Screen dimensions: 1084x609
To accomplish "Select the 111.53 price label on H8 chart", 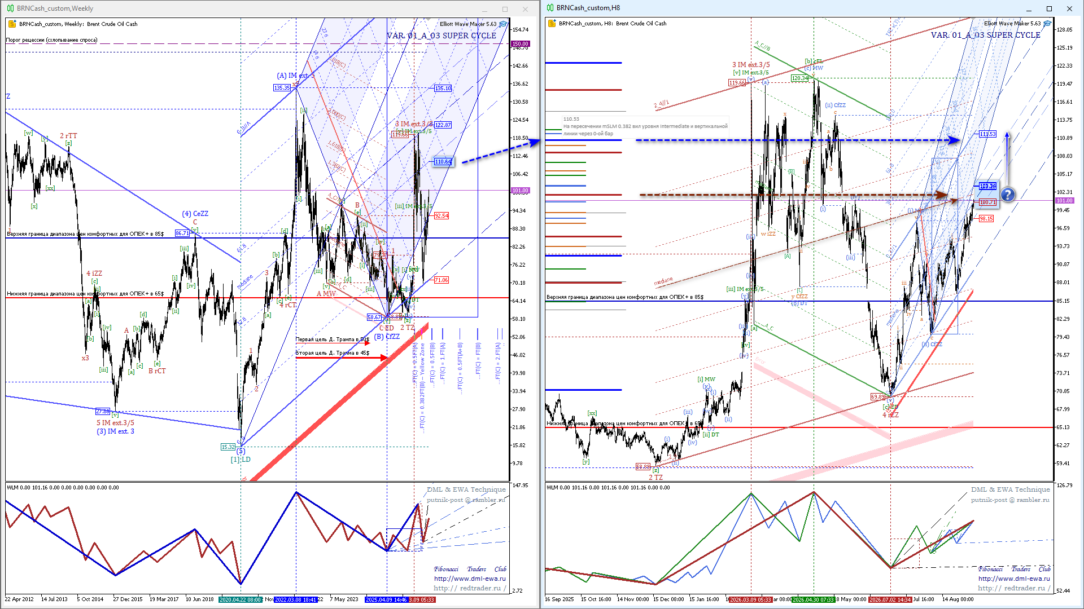I will (x=987, y=134).
